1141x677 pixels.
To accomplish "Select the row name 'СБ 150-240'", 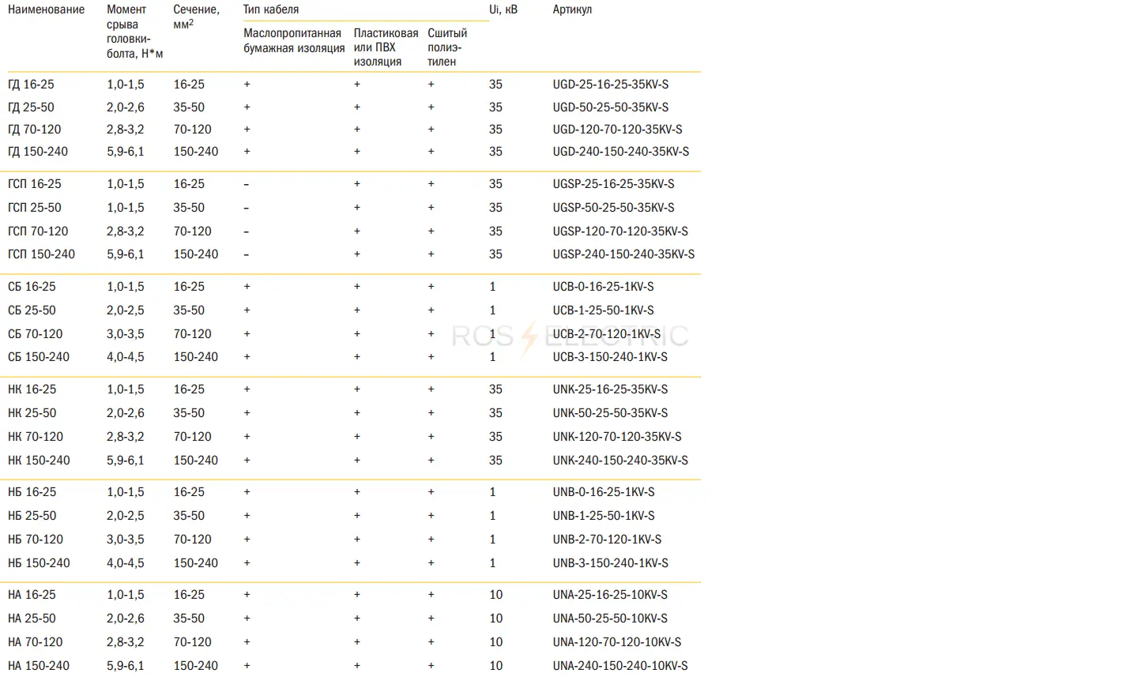I will 39,357.
